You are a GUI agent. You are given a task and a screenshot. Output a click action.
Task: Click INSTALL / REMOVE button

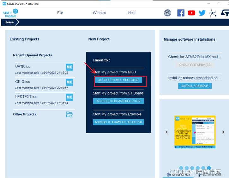tap(195, 86)
